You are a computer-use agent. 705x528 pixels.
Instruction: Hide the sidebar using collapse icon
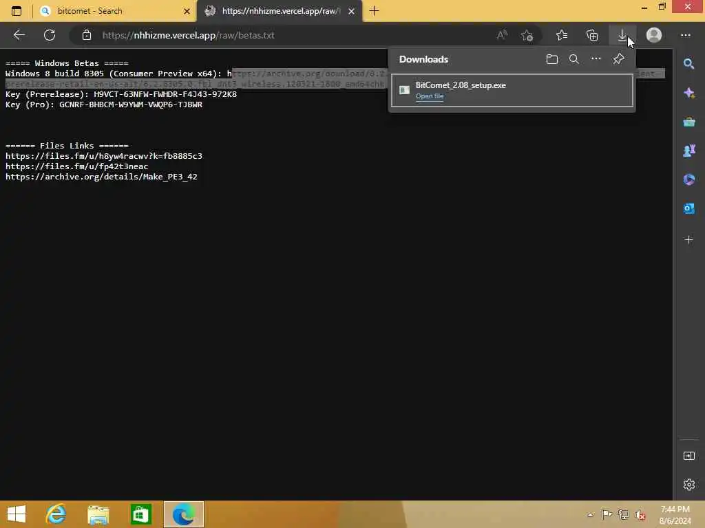[x=688, y=456]
